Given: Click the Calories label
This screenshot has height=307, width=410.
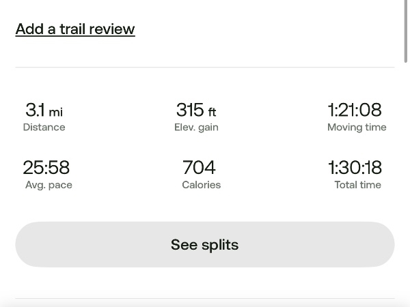Looking at the screenshot, I should (201, 185).
